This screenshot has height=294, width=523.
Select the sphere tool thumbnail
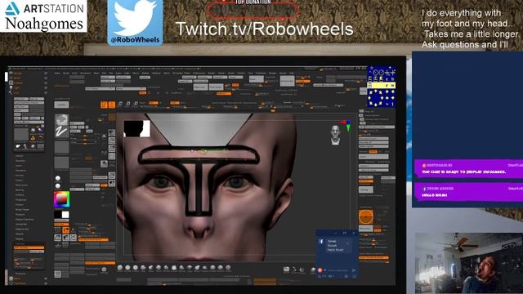[33, 130]
